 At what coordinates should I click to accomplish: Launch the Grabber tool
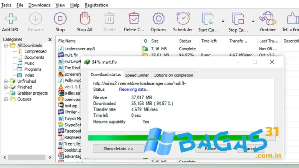point(268,18)
